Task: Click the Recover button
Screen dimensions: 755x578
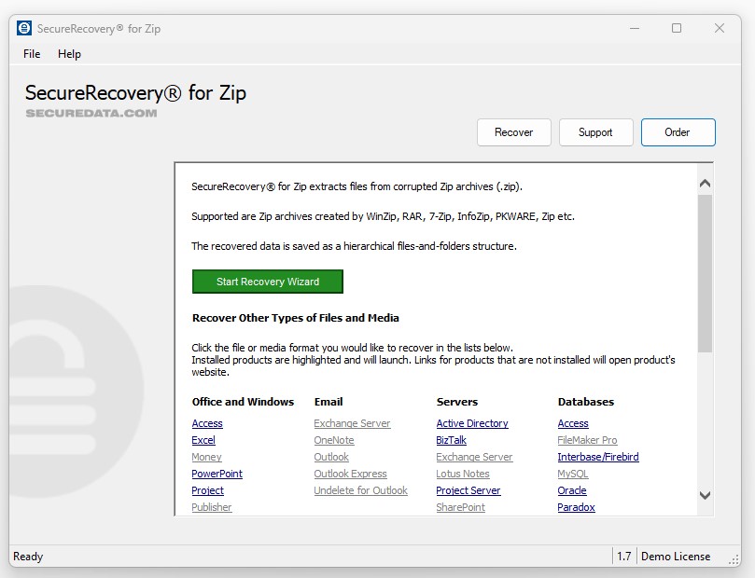Action: point(513,132)
